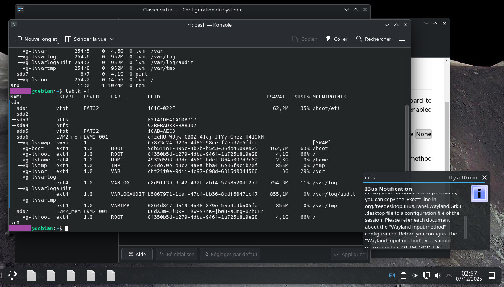Image resolution: width=504 pixels, height=287 pixels.
Task: Mute audio with the speaker tray icon
Action: click(437, 275)
